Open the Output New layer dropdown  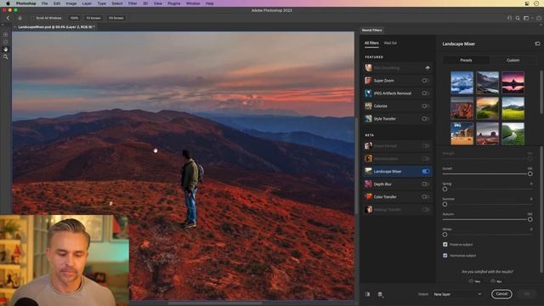(x=457, y=294)
